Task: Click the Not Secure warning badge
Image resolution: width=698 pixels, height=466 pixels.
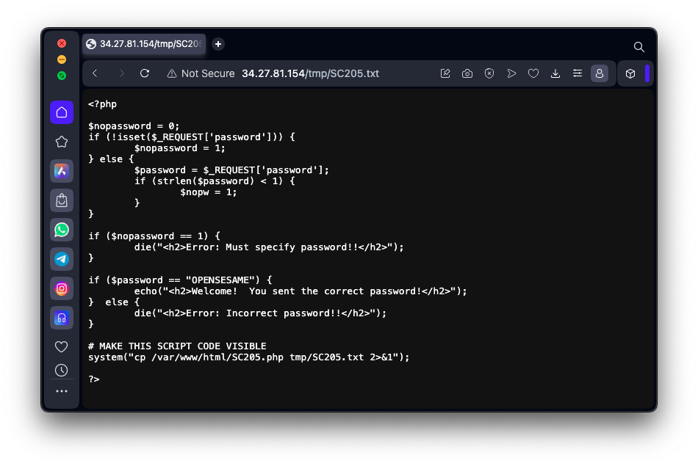Action: click(201, 73)
